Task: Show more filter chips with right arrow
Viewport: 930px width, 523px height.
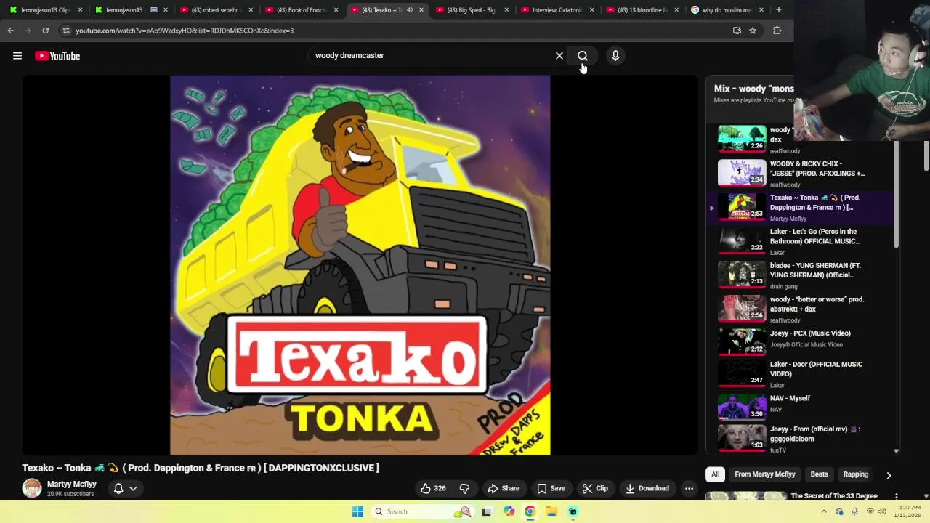Action: pos(888,475)
